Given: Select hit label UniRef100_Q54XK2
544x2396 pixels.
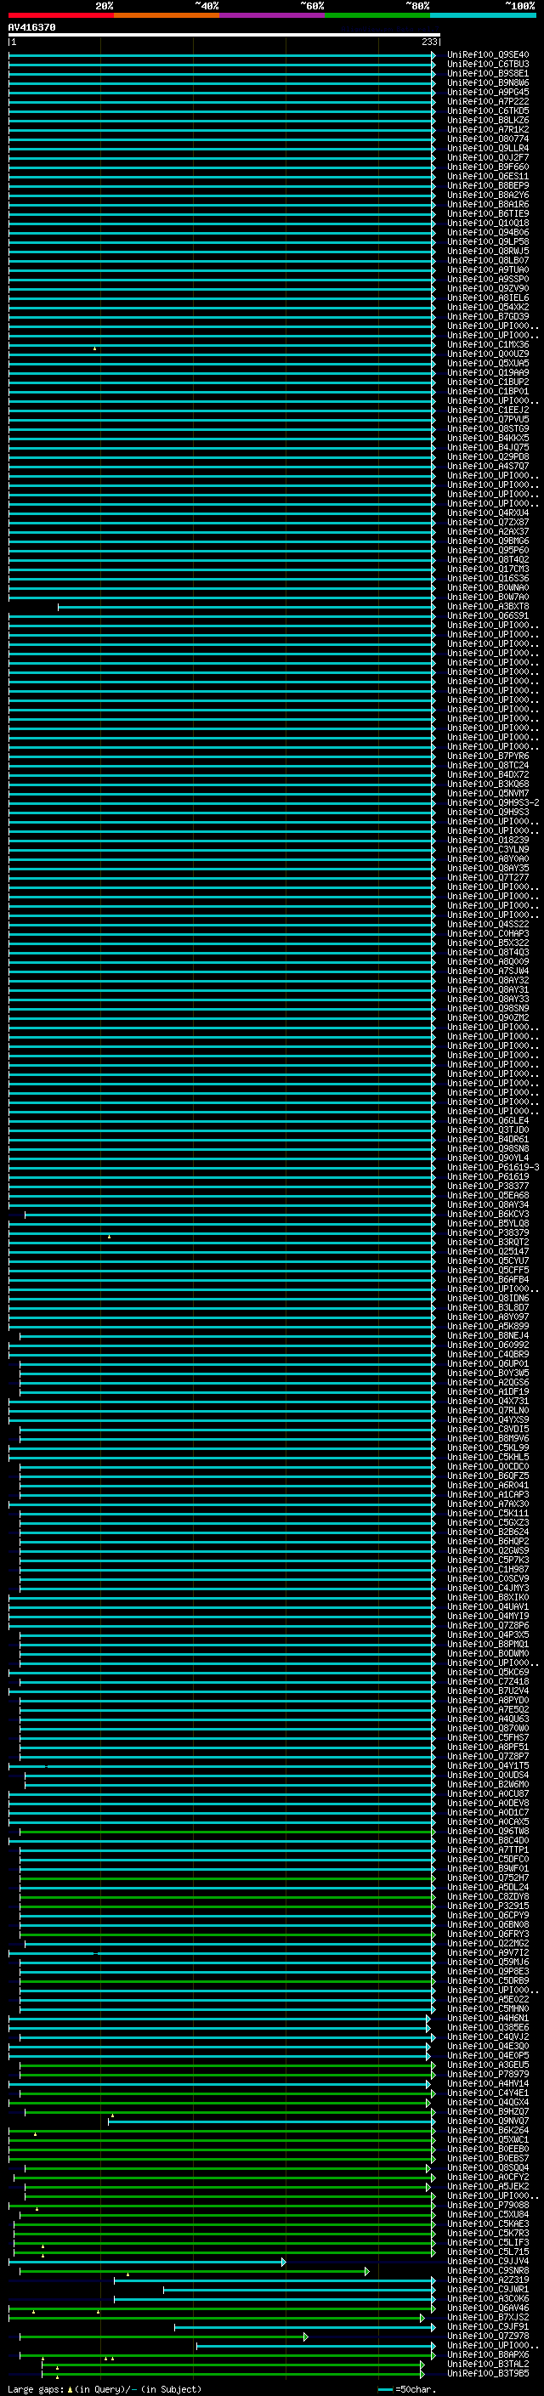Looking at the screenshot, I should pyautogui.click(x=488, y=307).
